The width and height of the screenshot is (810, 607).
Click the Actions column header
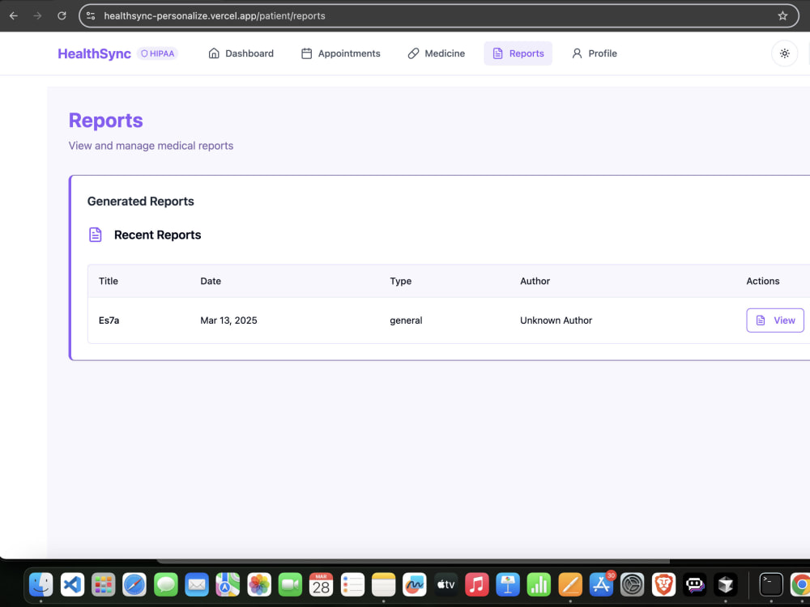click(763, 282)
